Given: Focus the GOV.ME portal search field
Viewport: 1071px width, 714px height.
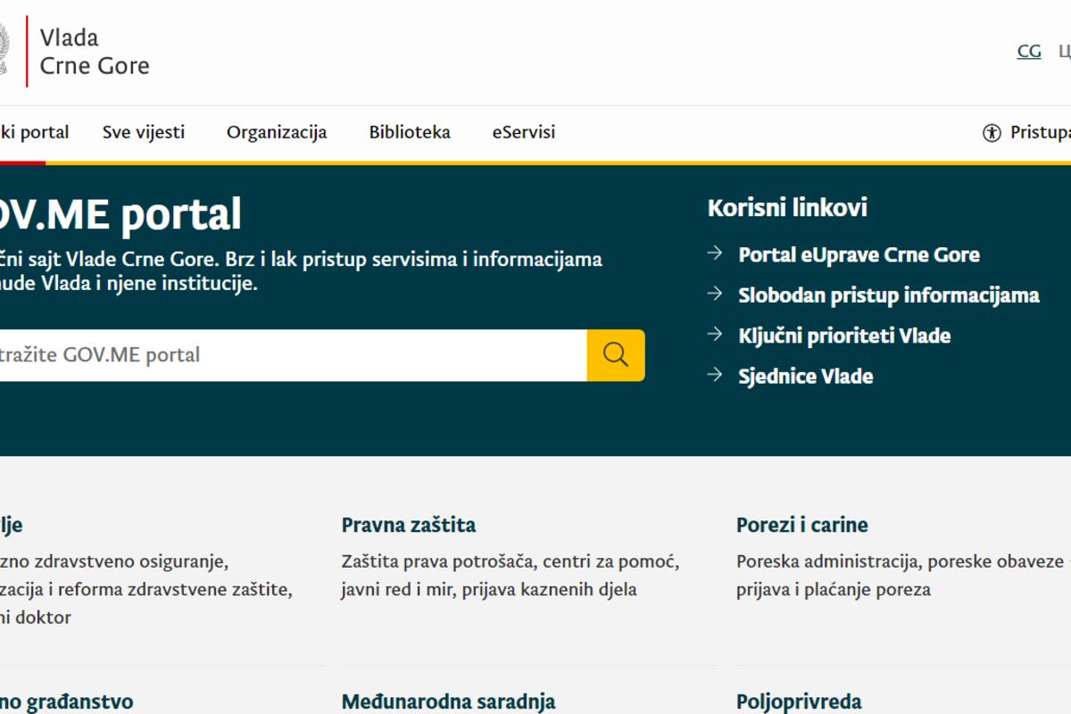Looking at the screenshot, I should coord(286,355).
